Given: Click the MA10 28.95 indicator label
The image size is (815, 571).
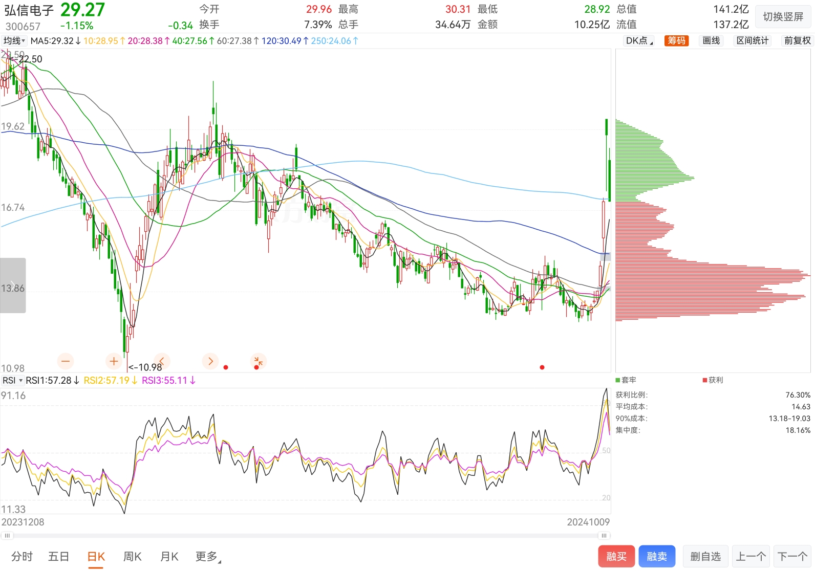Looking at the screenshot, I should click(104, 41).
